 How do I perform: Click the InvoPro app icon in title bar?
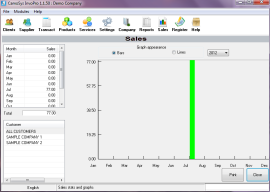click(x=3, y=3)
